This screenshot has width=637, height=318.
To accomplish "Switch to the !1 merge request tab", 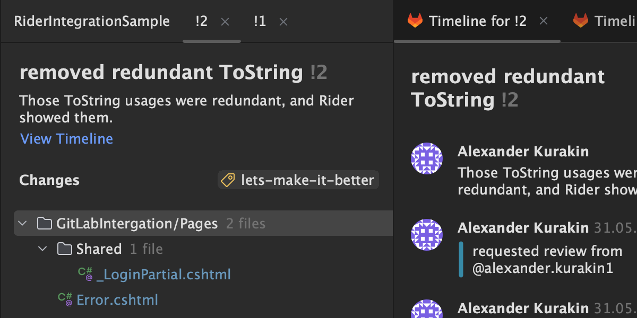I will point(260,21).
